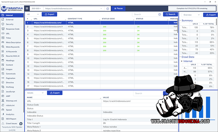Select Rewrite With AI tool
Image resolution: width=218 pixels, height=132 pixels.
12,56
